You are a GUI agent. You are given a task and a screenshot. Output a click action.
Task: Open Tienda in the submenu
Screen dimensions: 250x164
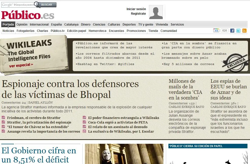(153, 31)
